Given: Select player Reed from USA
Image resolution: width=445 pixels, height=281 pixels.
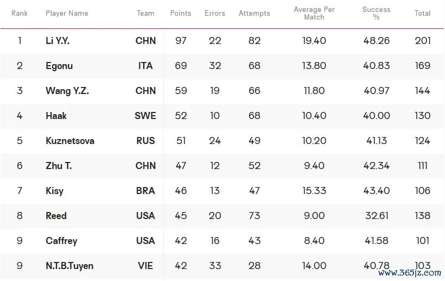Looking at the screenshot, I should pyautogui.click(x=56, y=216).
